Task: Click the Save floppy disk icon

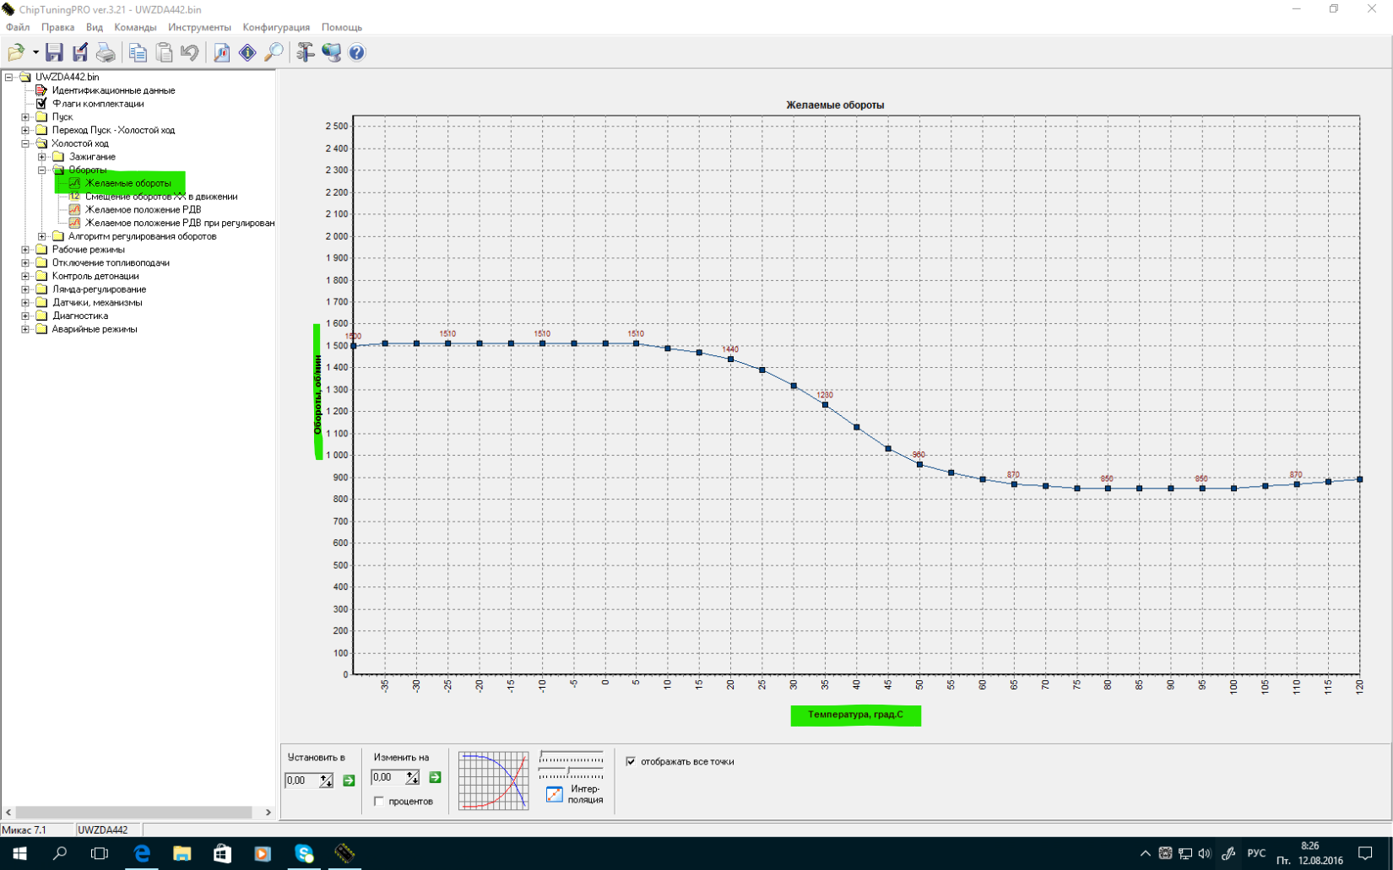Action: [x=54, y=52]
